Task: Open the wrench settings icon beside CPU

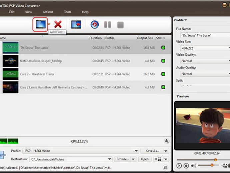Action: click(x=166, y=141)
